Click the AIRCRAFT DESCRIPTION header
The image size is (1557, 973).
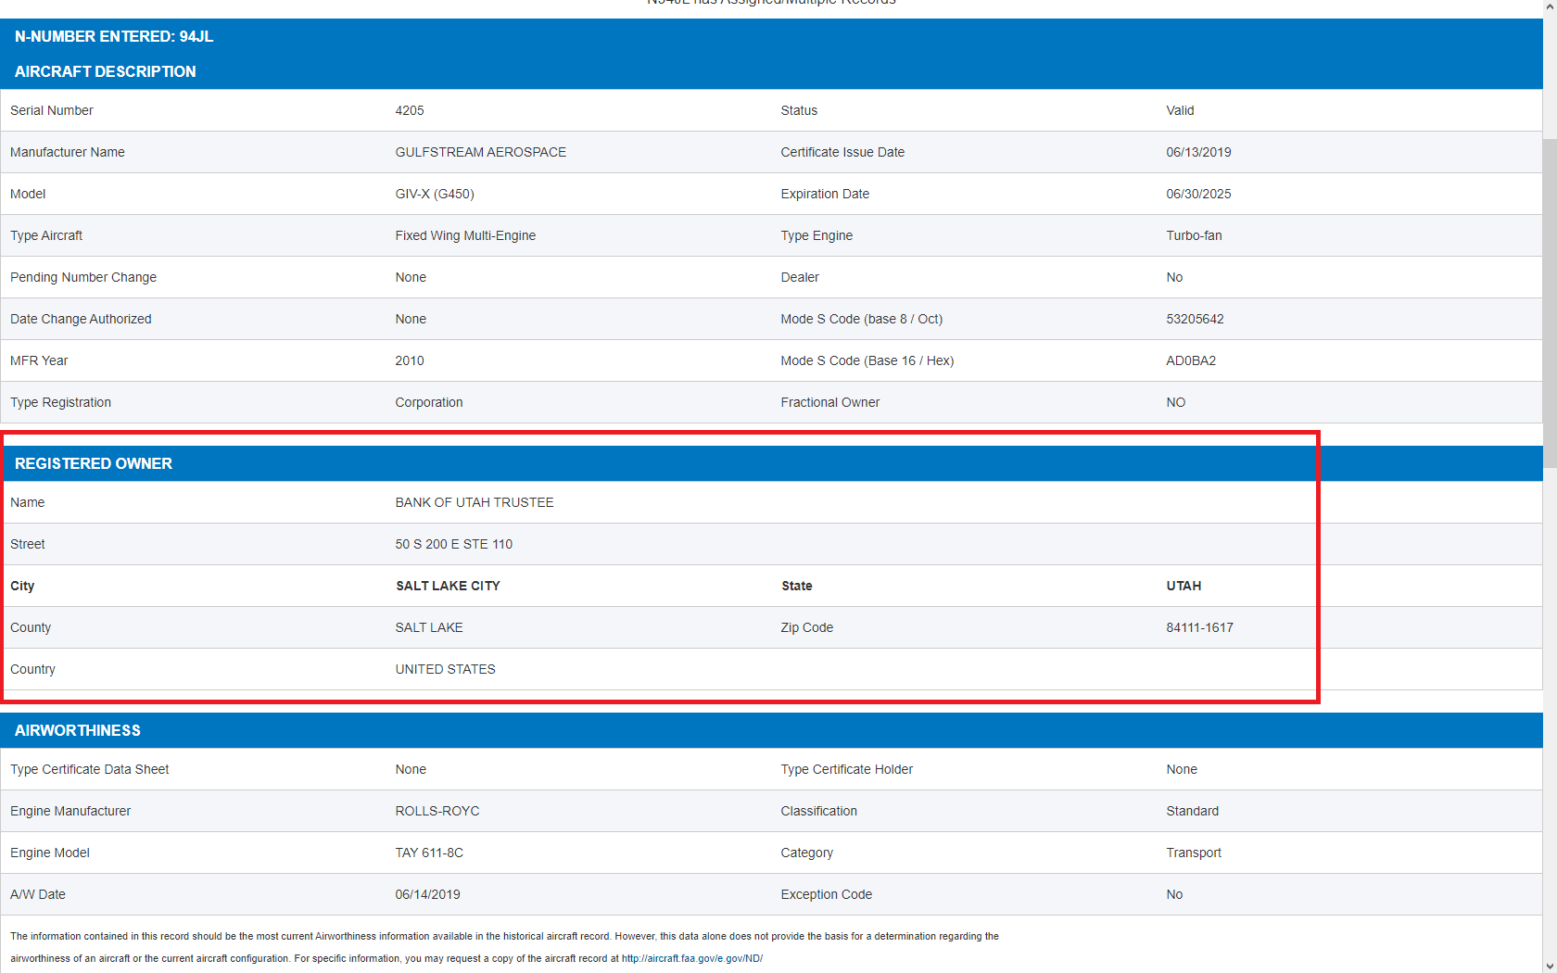[x=106, y=71]
